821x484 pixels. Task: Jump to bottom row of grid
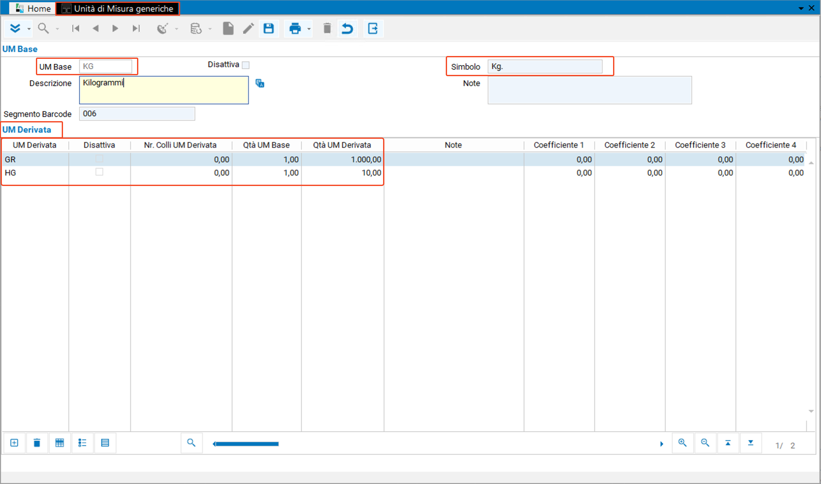click(x=751, y=442)
